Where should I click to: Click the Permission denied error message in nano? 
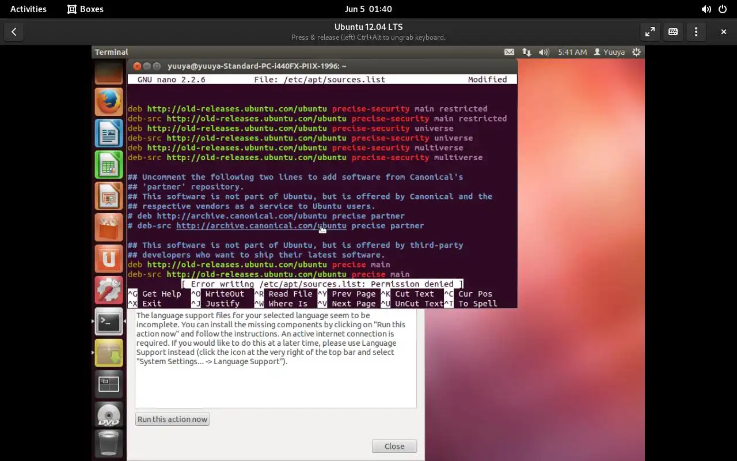coord(322,284)
